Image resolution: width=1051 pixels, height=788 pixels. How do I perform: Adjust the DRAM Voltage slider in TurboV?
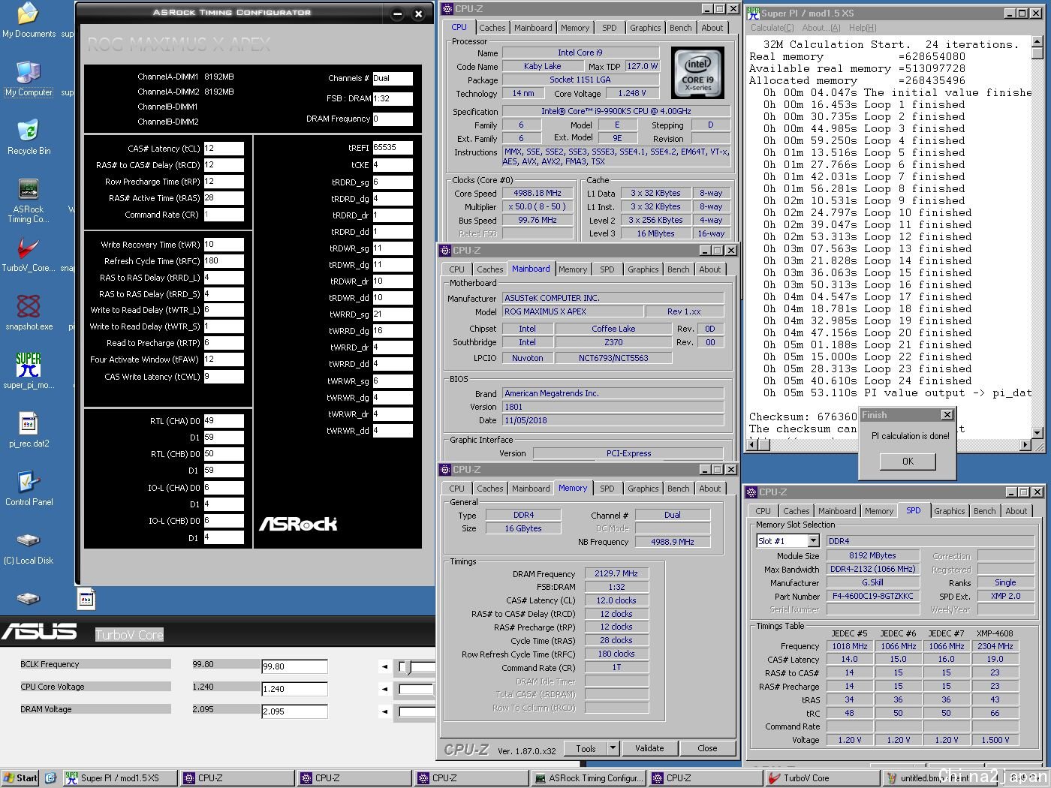(x=417, y=711)
